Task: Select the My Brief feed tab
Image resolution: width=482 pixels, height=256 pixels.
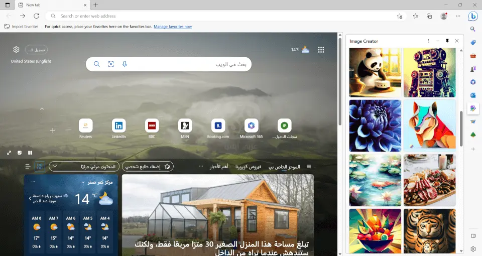Action: pos(284,167)
